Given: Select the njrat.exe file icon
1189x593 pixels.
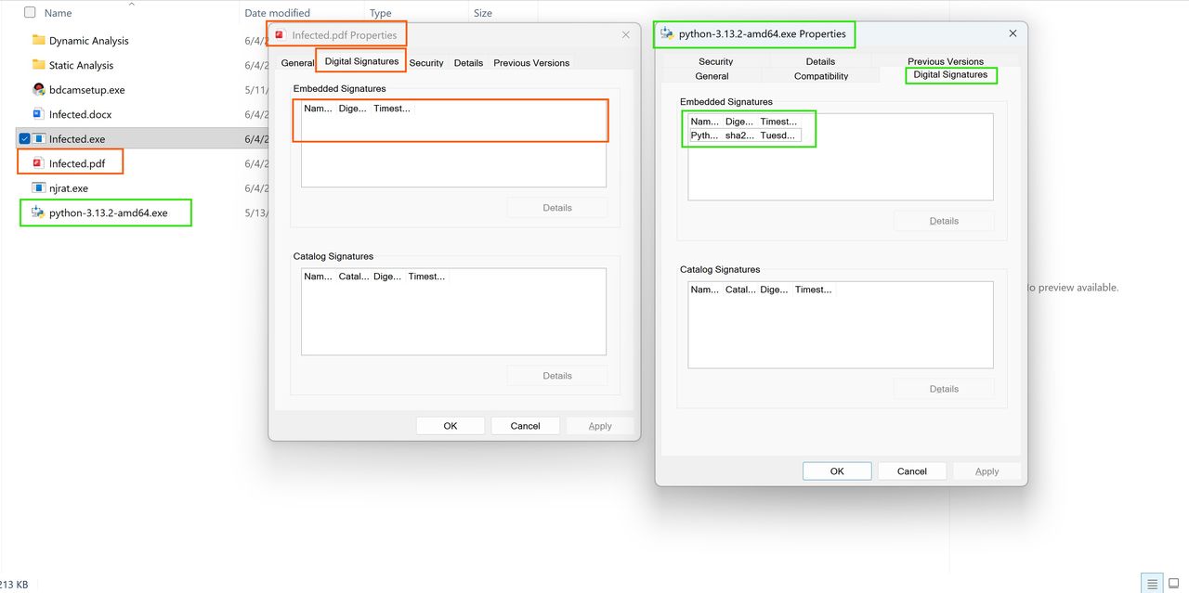Looking at the screenshot, I should click(x=38, y=188).
